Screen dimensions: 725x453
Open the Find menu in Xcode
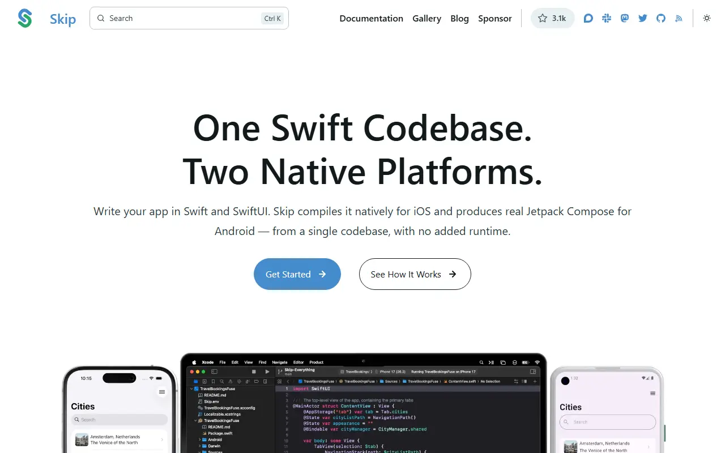click(262, 362)
